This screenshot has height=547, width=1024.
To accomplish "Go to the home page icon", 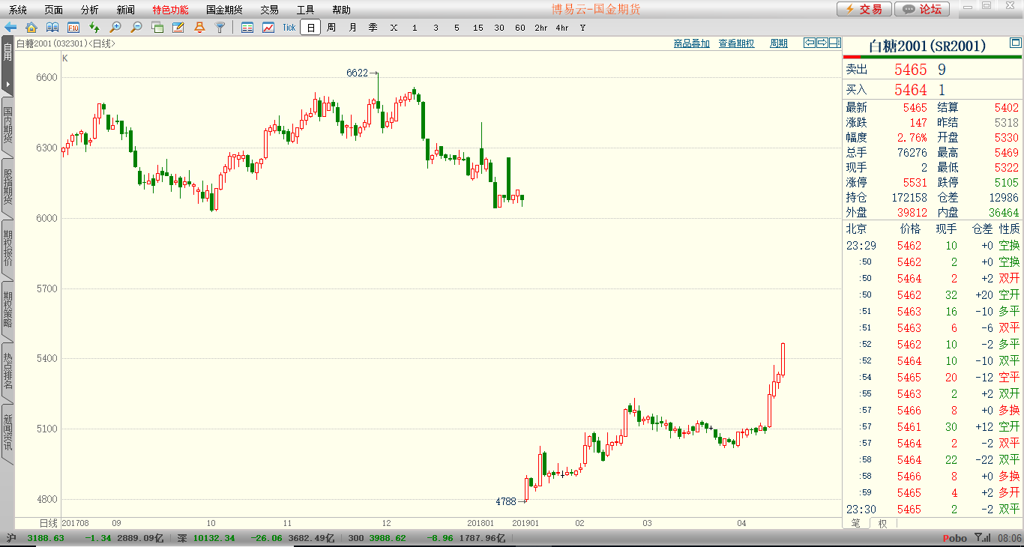I will click(x=31, y=28).
